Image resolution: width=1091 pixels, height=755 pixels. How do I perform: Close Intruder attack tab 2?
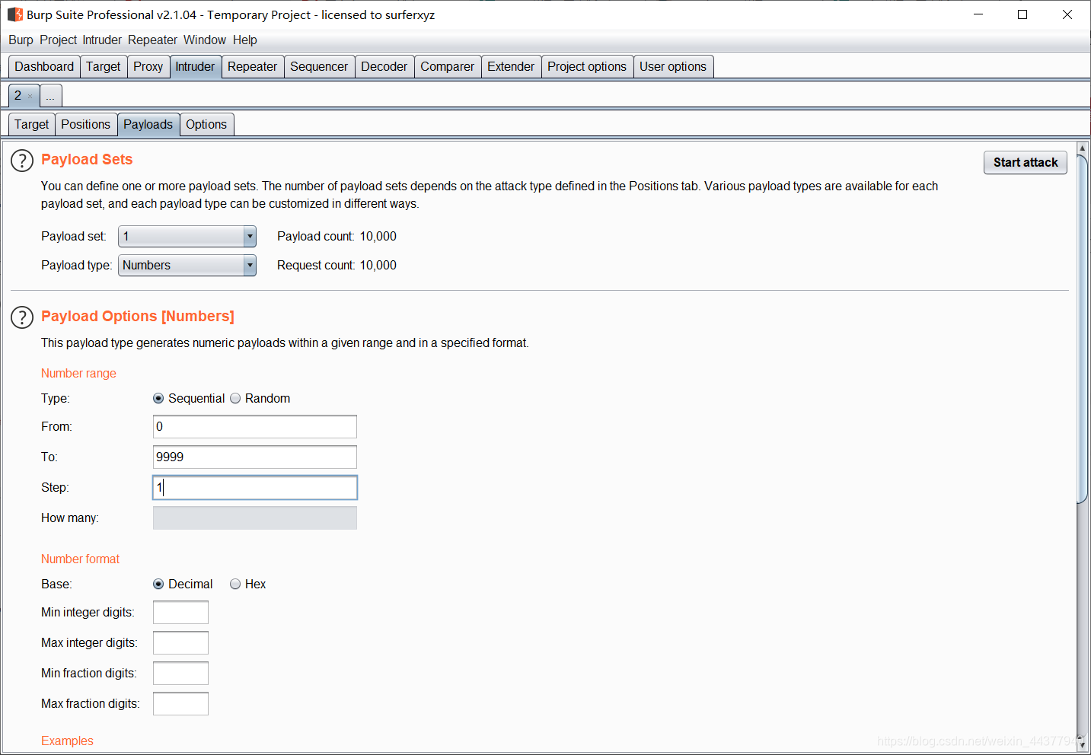(x=30, y=97)
